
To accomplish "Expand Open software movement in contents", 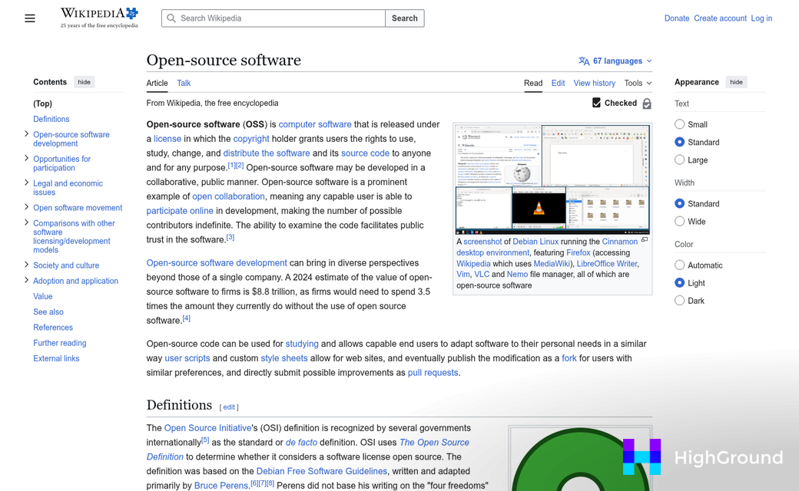I will tap(26, 207).
